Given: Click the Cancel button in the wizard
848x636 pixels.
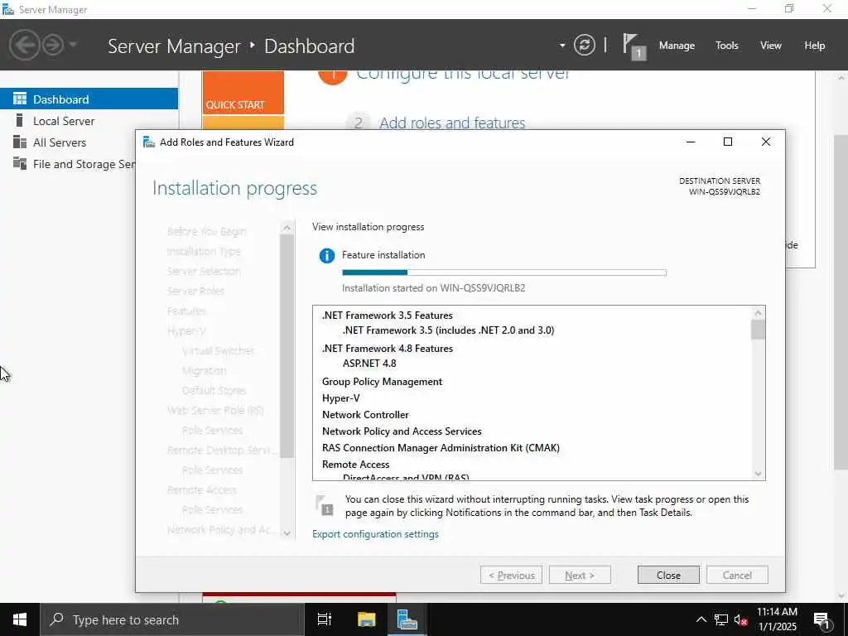Looking at the screenshot, I should [x=737, y=575].
